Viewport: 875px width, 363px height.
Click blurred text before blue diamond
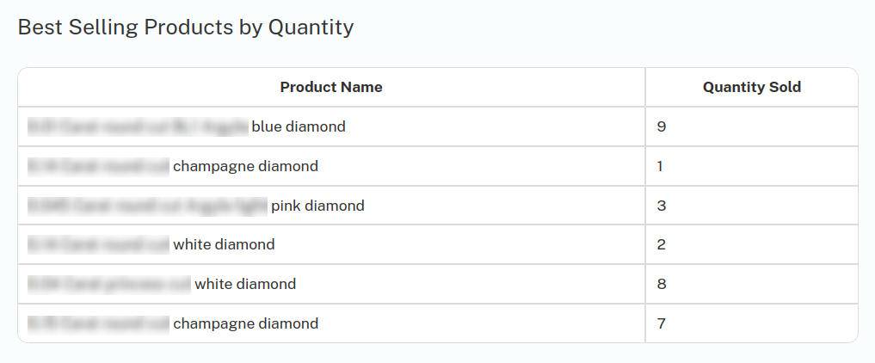click(x=138, y=127)
